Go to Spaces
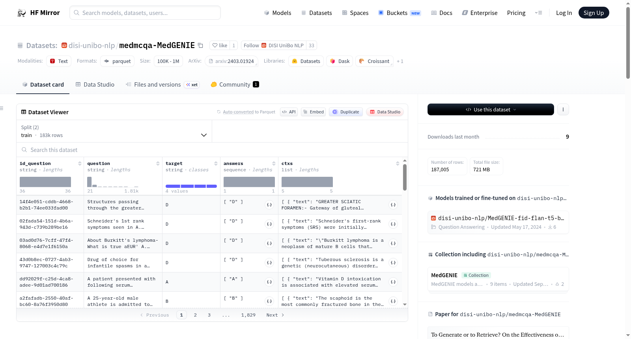The image size is (631, 339). tap(355, 13)
